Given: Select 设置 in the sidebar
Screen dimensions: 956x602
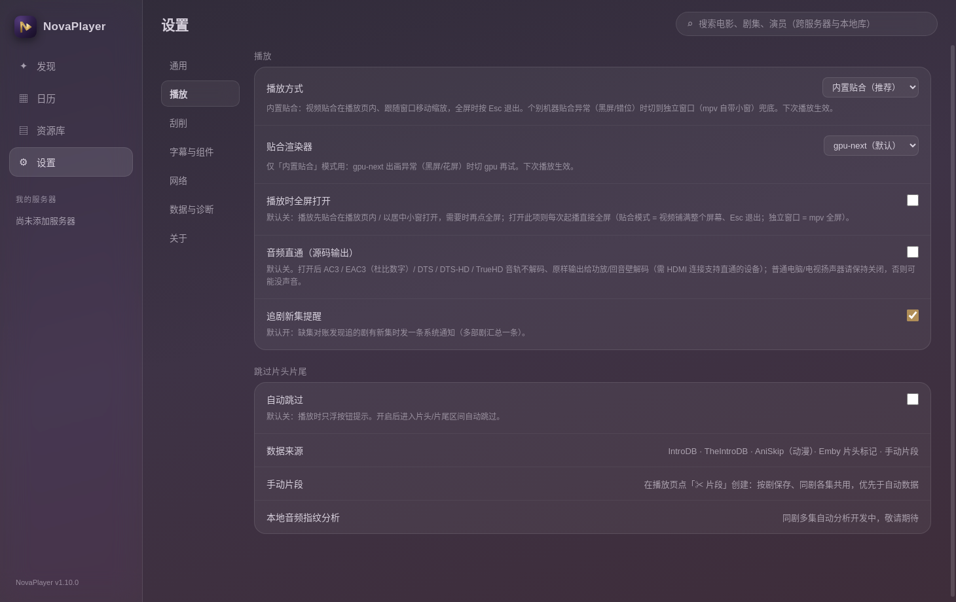Looking at the screenshot, I should point(71,162).
